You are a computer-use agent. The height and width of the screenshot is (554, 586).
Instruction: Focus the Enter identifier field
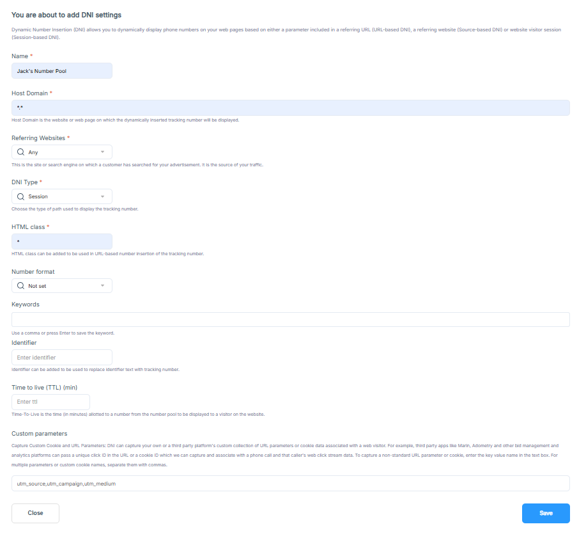[x=62, y=357]
